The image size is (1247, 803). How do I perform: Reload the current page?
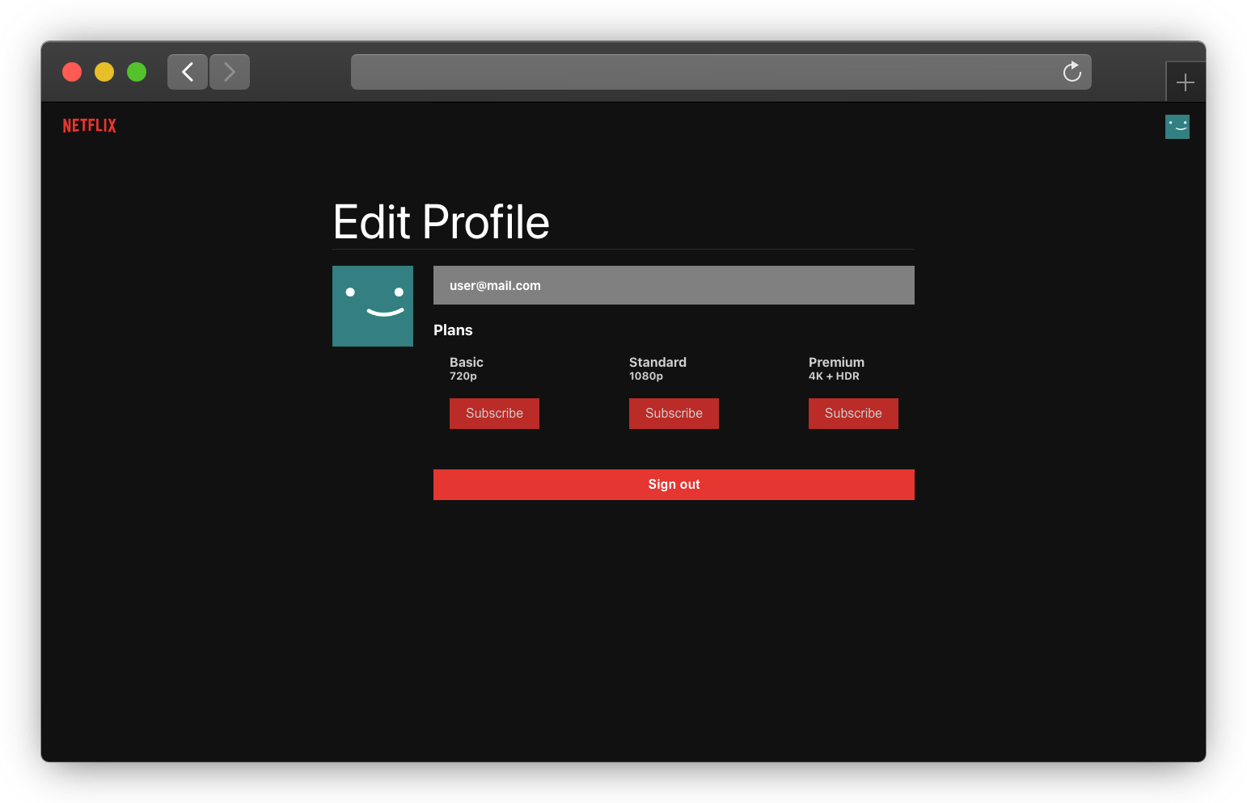point(1072,72)
